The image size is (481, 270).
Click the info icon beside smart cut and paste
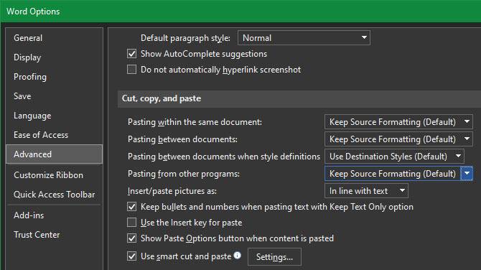(x=237, y=255)
